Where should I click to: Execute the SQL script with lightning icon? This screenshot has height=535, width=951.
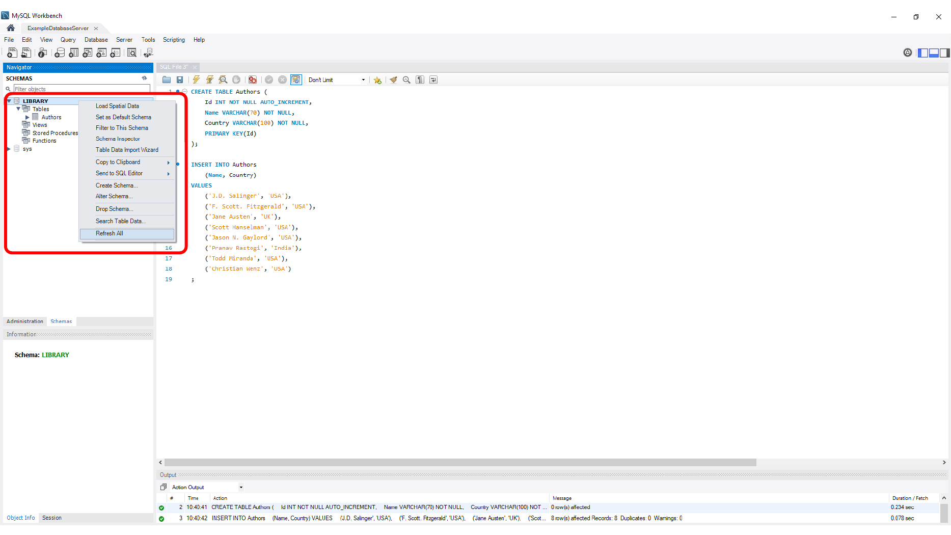pyautogui.click(x=196, y=79)
